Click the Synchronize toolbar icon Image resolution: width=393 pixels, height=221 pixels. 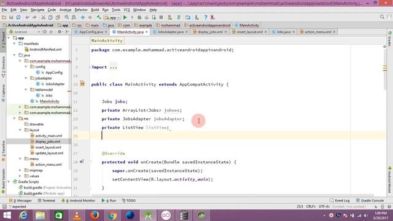(18, 17)
